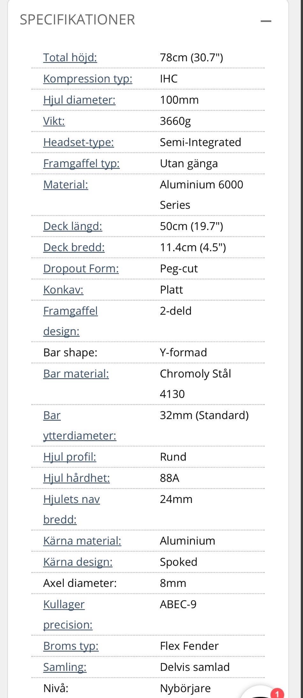
Task: Tap the 'Konkav:' link
Action: coord(63,289)
